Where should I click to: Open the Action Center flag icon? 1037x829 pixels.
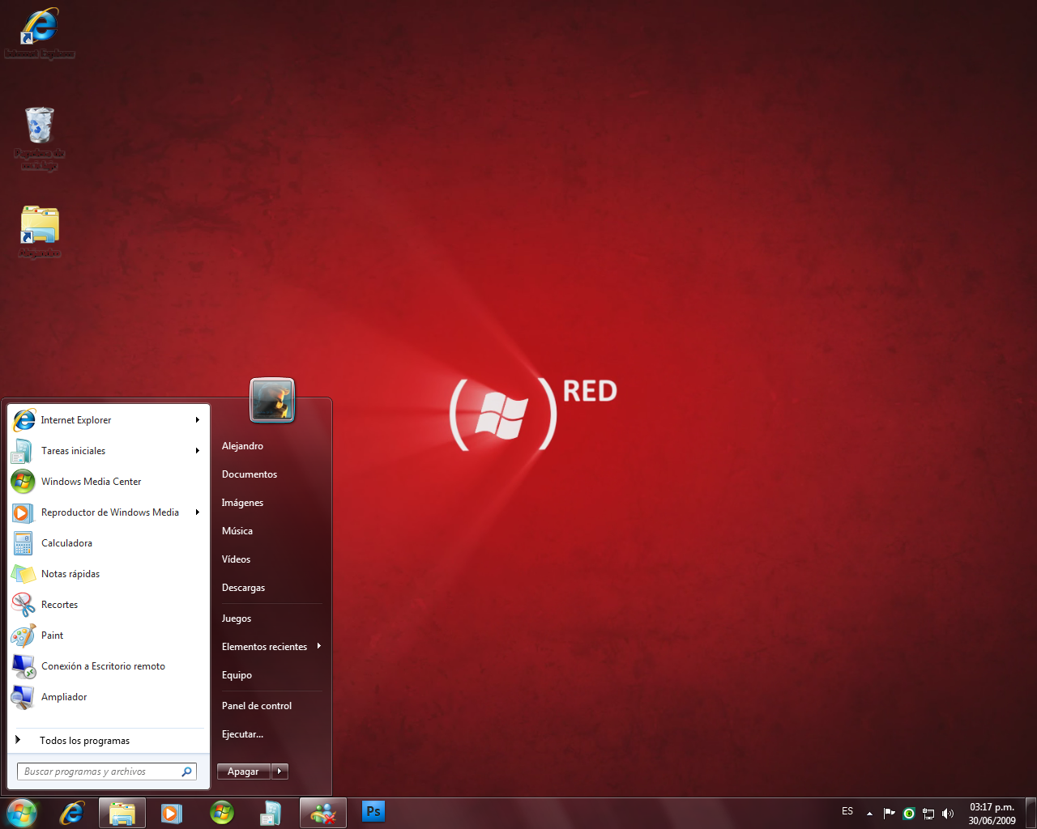(889, 813)
